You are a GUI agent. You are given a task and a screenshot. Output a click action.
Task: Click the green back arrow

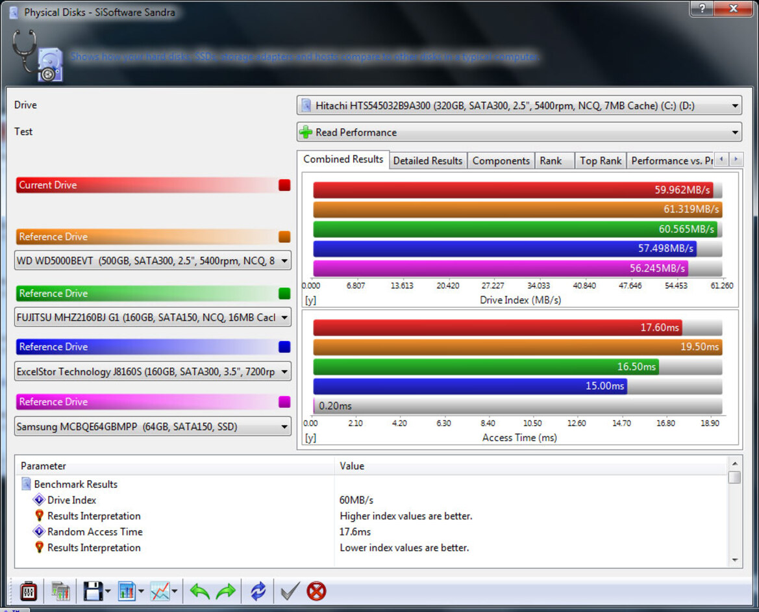point(200,591)
